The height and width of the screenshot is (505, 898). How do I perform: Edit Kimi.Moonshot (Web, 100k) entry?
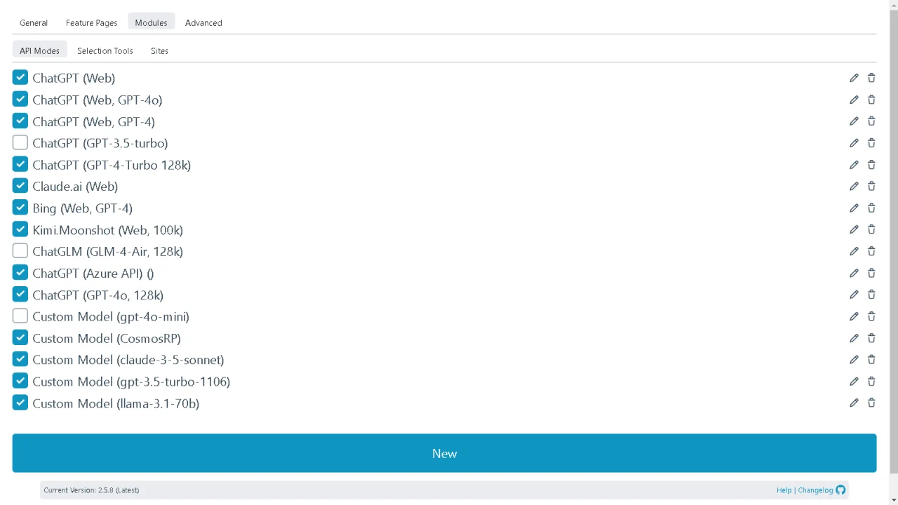tap(854, 229)
